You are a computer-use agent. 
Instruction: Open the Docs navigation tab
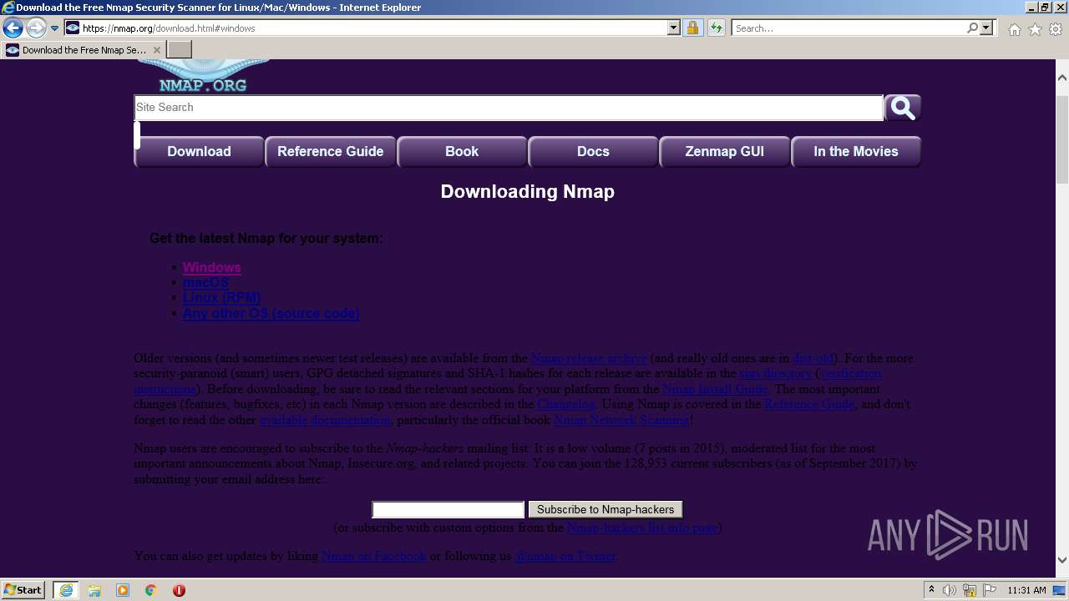[593, 152]
